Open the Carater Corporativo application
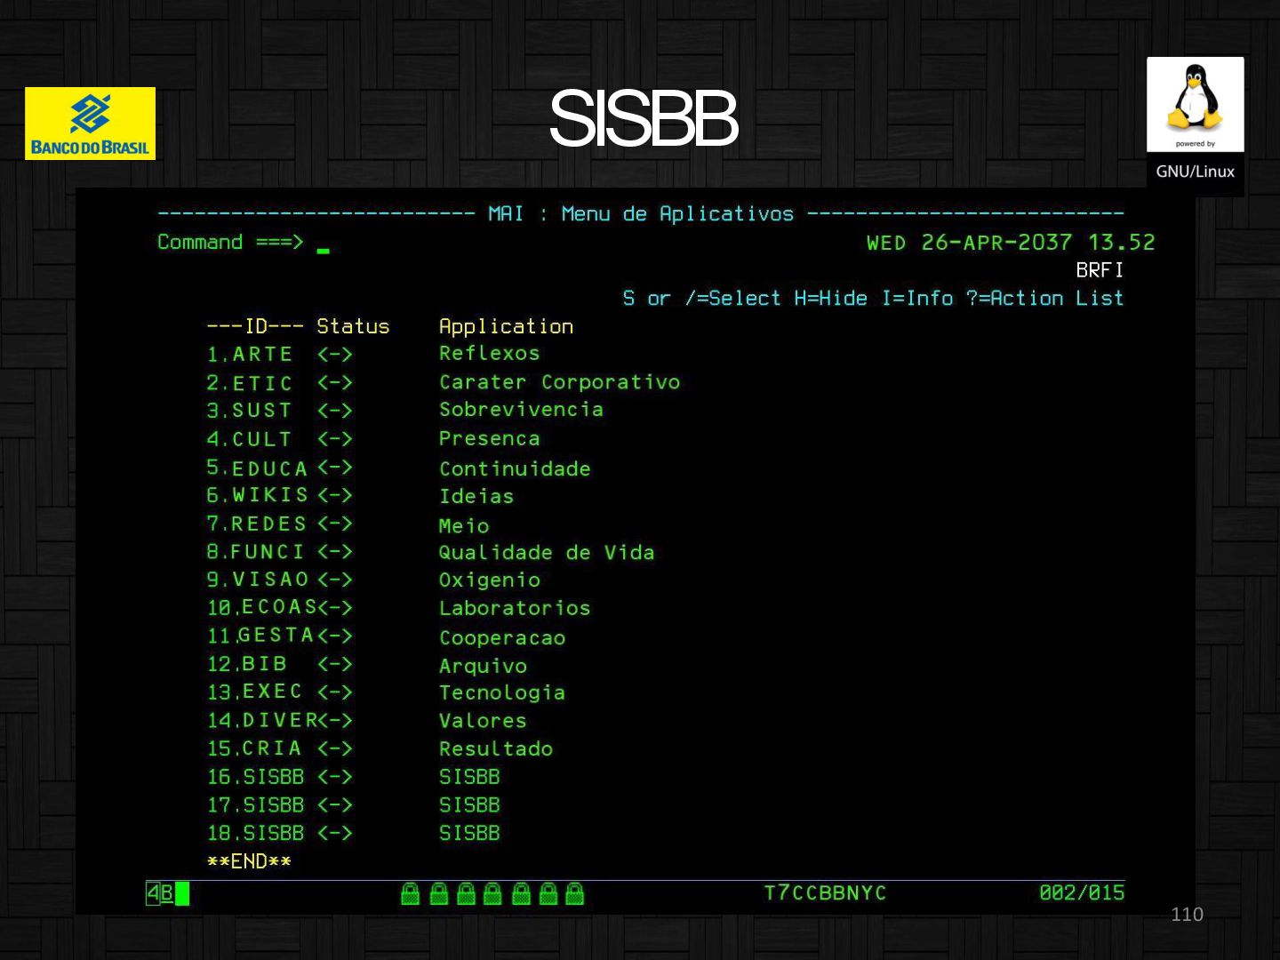This screenshot has height=960, width=1280. tap(559, 382)
